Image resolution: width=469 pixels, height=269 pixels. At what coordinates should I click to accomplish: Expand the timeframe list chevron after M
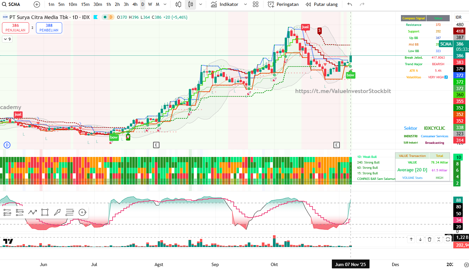click(x=165, y=4)
